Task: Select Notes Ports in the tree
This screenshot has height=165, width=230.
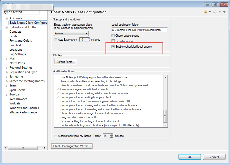Action: tap(17, 63)
